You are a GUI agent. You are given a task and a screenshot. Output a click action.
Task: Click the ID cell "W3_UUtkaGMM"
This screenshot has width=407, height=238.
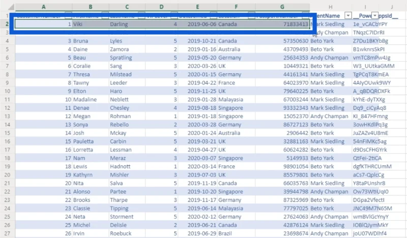tap(373, 66)
